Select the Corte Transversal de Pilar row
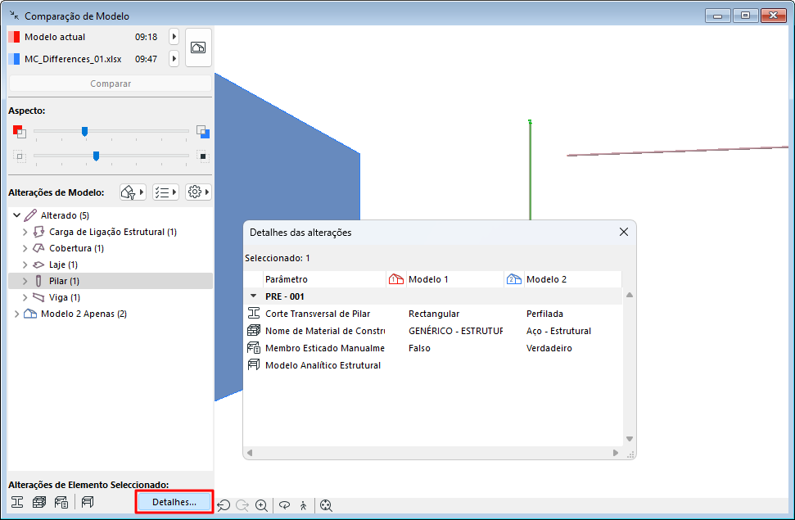The height and width of the screenshot is (520, 795). coord(433,314)
